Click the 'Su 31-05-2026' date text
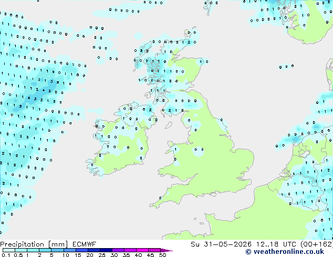333x257 pixels. click(x=221, y=244)
